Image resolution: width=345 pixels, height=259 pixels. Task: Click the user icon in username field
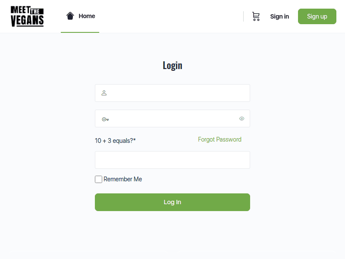pos(104,93)
